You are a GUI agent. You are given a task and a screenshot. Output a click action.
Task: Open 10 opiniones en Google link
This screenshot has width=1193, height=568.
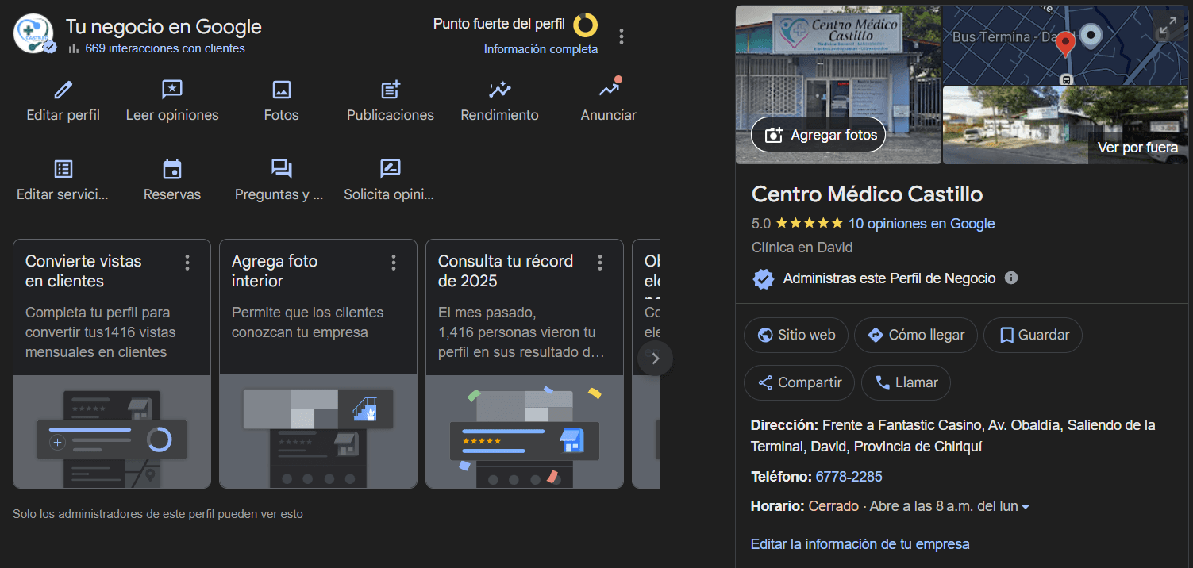click(x=922, y=224)
